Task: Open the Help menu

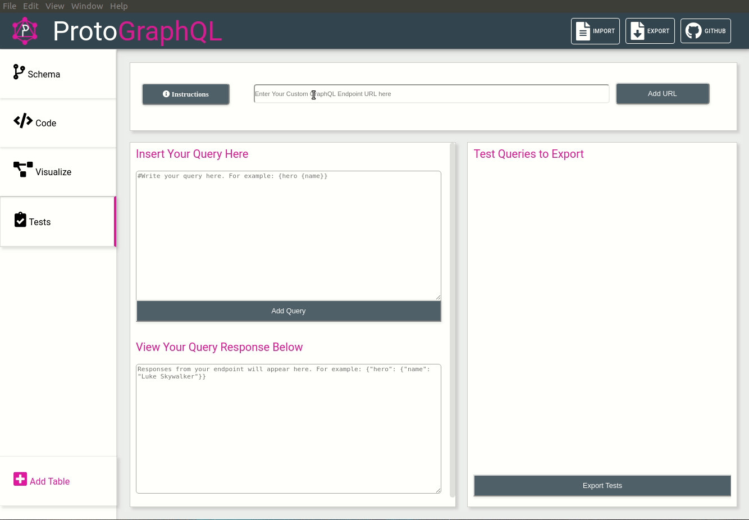Action: coord(119,6)
